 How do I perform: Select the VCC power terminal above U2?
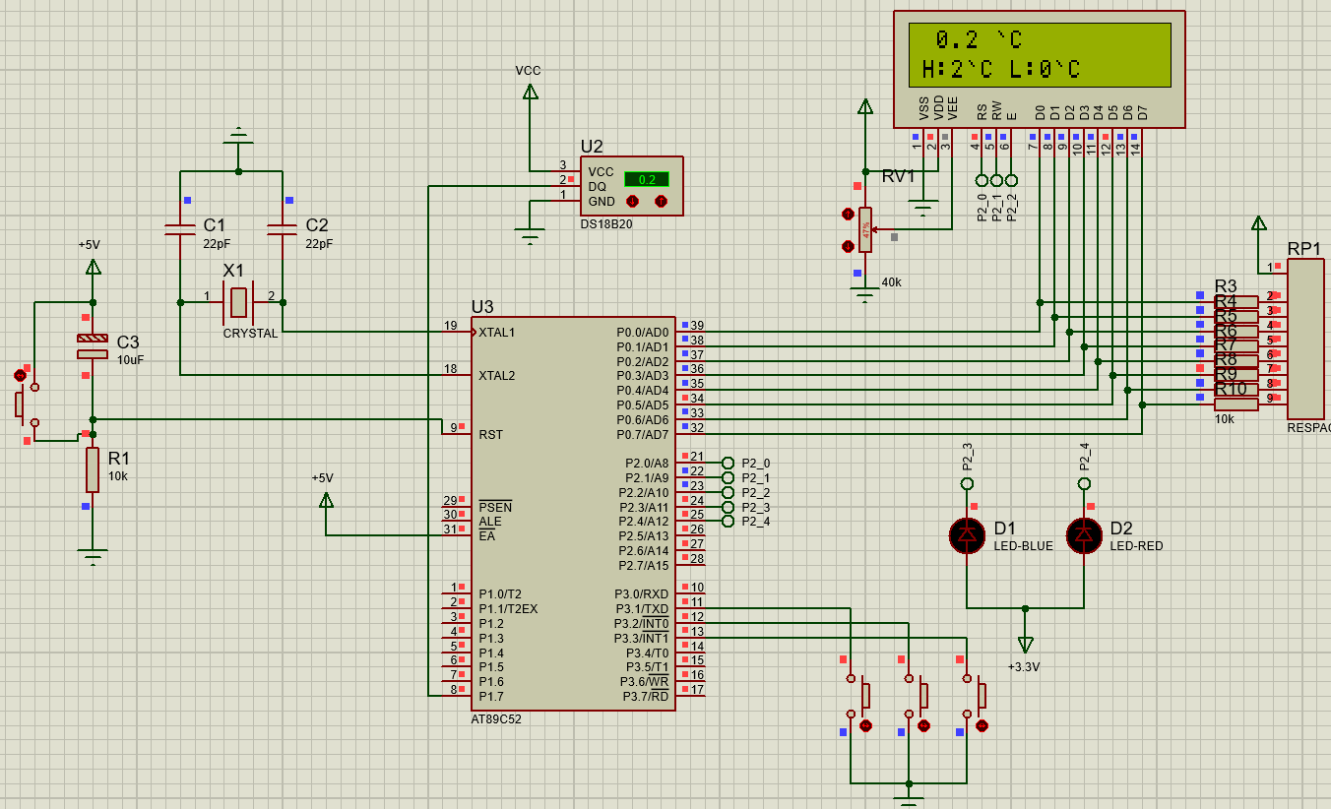(x=530, y=92)
